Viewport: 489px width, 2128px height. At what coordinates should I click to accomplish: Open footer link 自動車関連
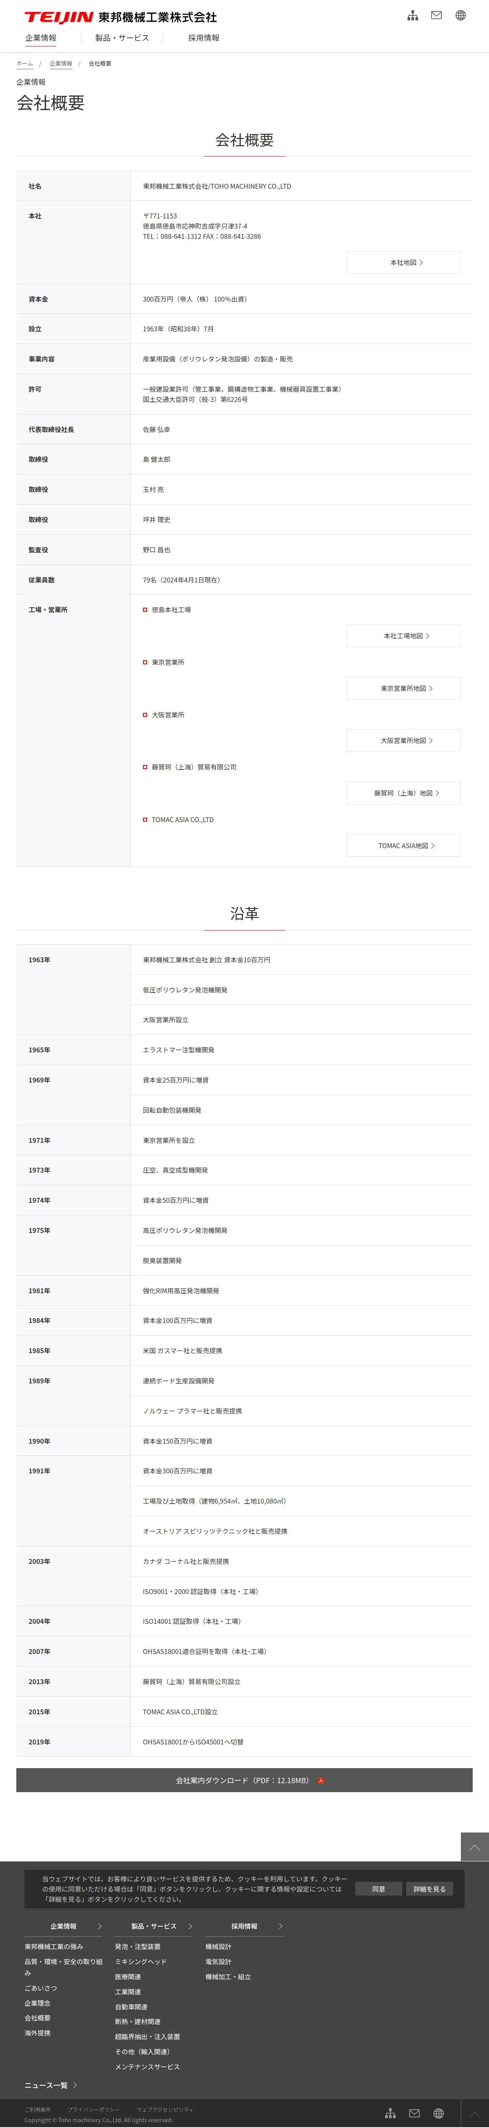(131, 2007)
